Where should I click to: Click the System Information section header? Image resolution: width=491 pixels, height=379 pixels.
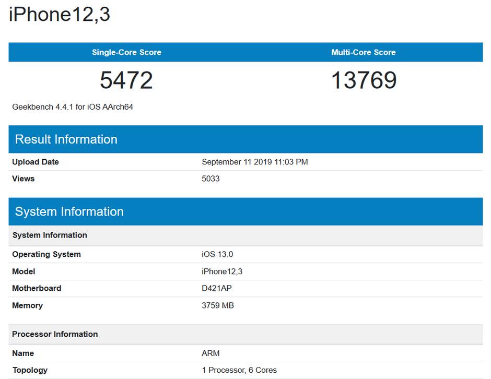70,211
